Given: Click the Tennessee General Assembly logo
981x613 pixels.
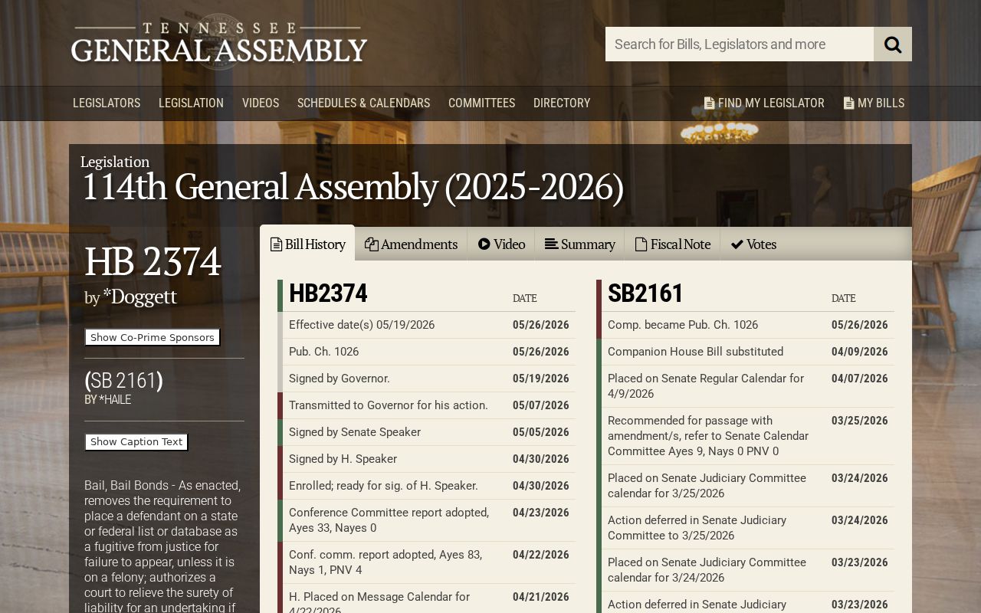Looking at the screenshot, I should (219, 43).
